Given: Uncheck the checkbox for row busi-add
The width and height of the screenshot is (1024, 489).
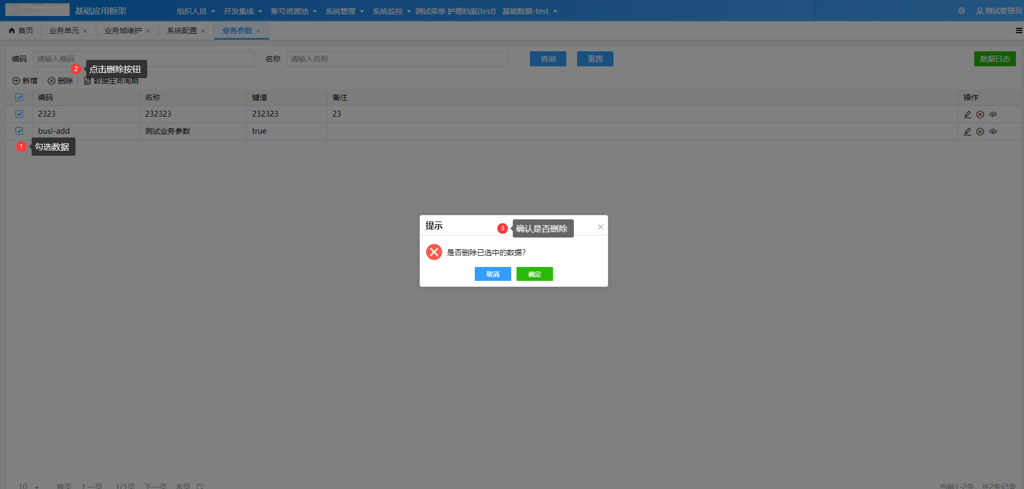Looking at the screenshot, I should coord(19,131).
